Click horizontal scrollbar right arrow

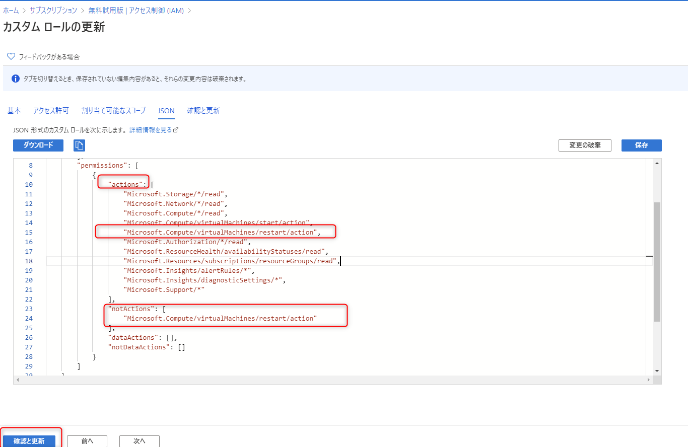point(649,380)
